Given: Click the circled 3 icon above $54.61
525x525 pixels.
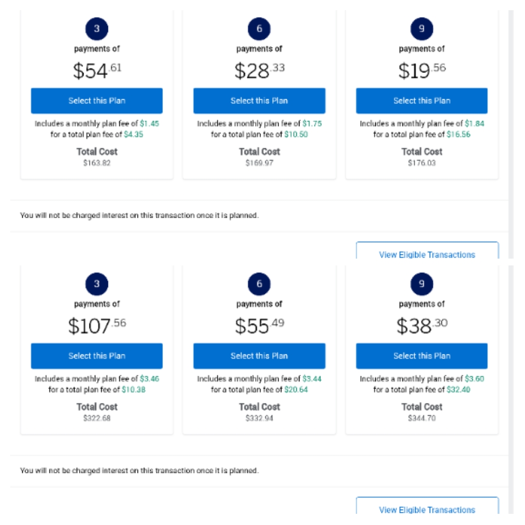Looking at the screenshot, I should [x=97, y=29].
